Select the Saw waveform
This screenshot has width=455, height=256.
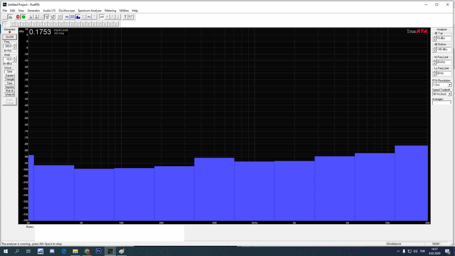click(9, 83)
